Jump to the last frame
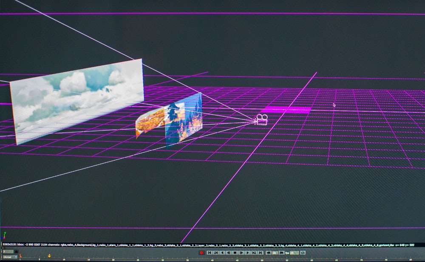 tap(260, 253)
